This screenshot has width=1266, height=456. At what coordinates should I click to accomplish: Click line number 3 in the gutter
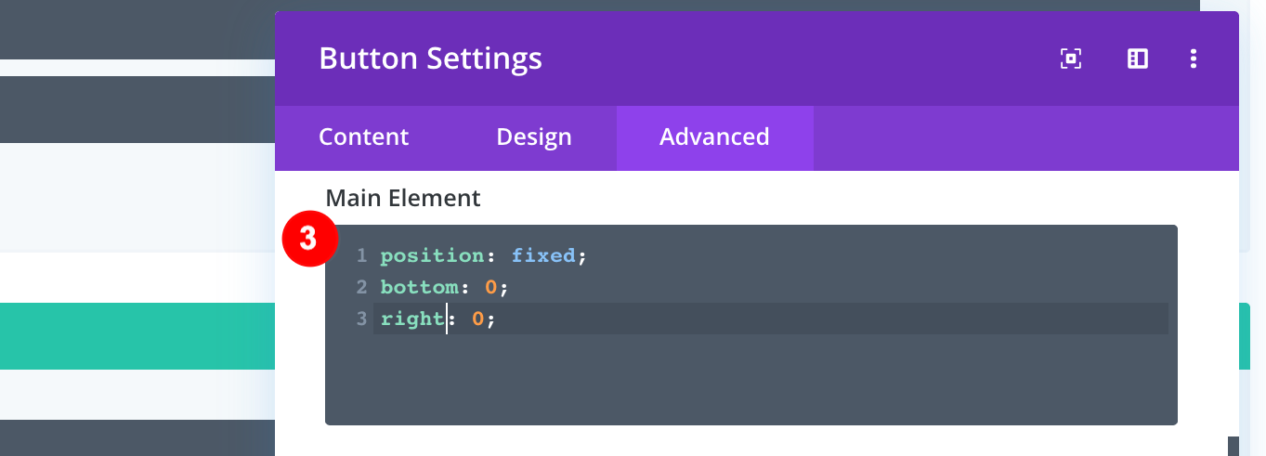361,319
